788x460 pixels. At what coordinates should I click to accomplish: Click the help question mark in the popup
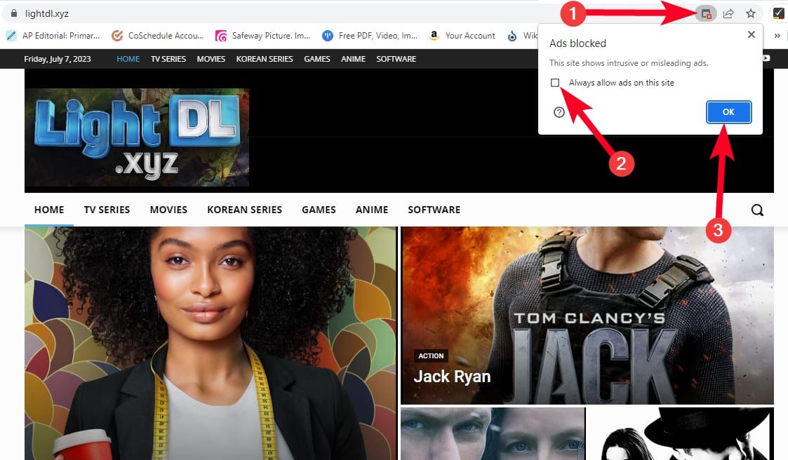tap(559, 111)
